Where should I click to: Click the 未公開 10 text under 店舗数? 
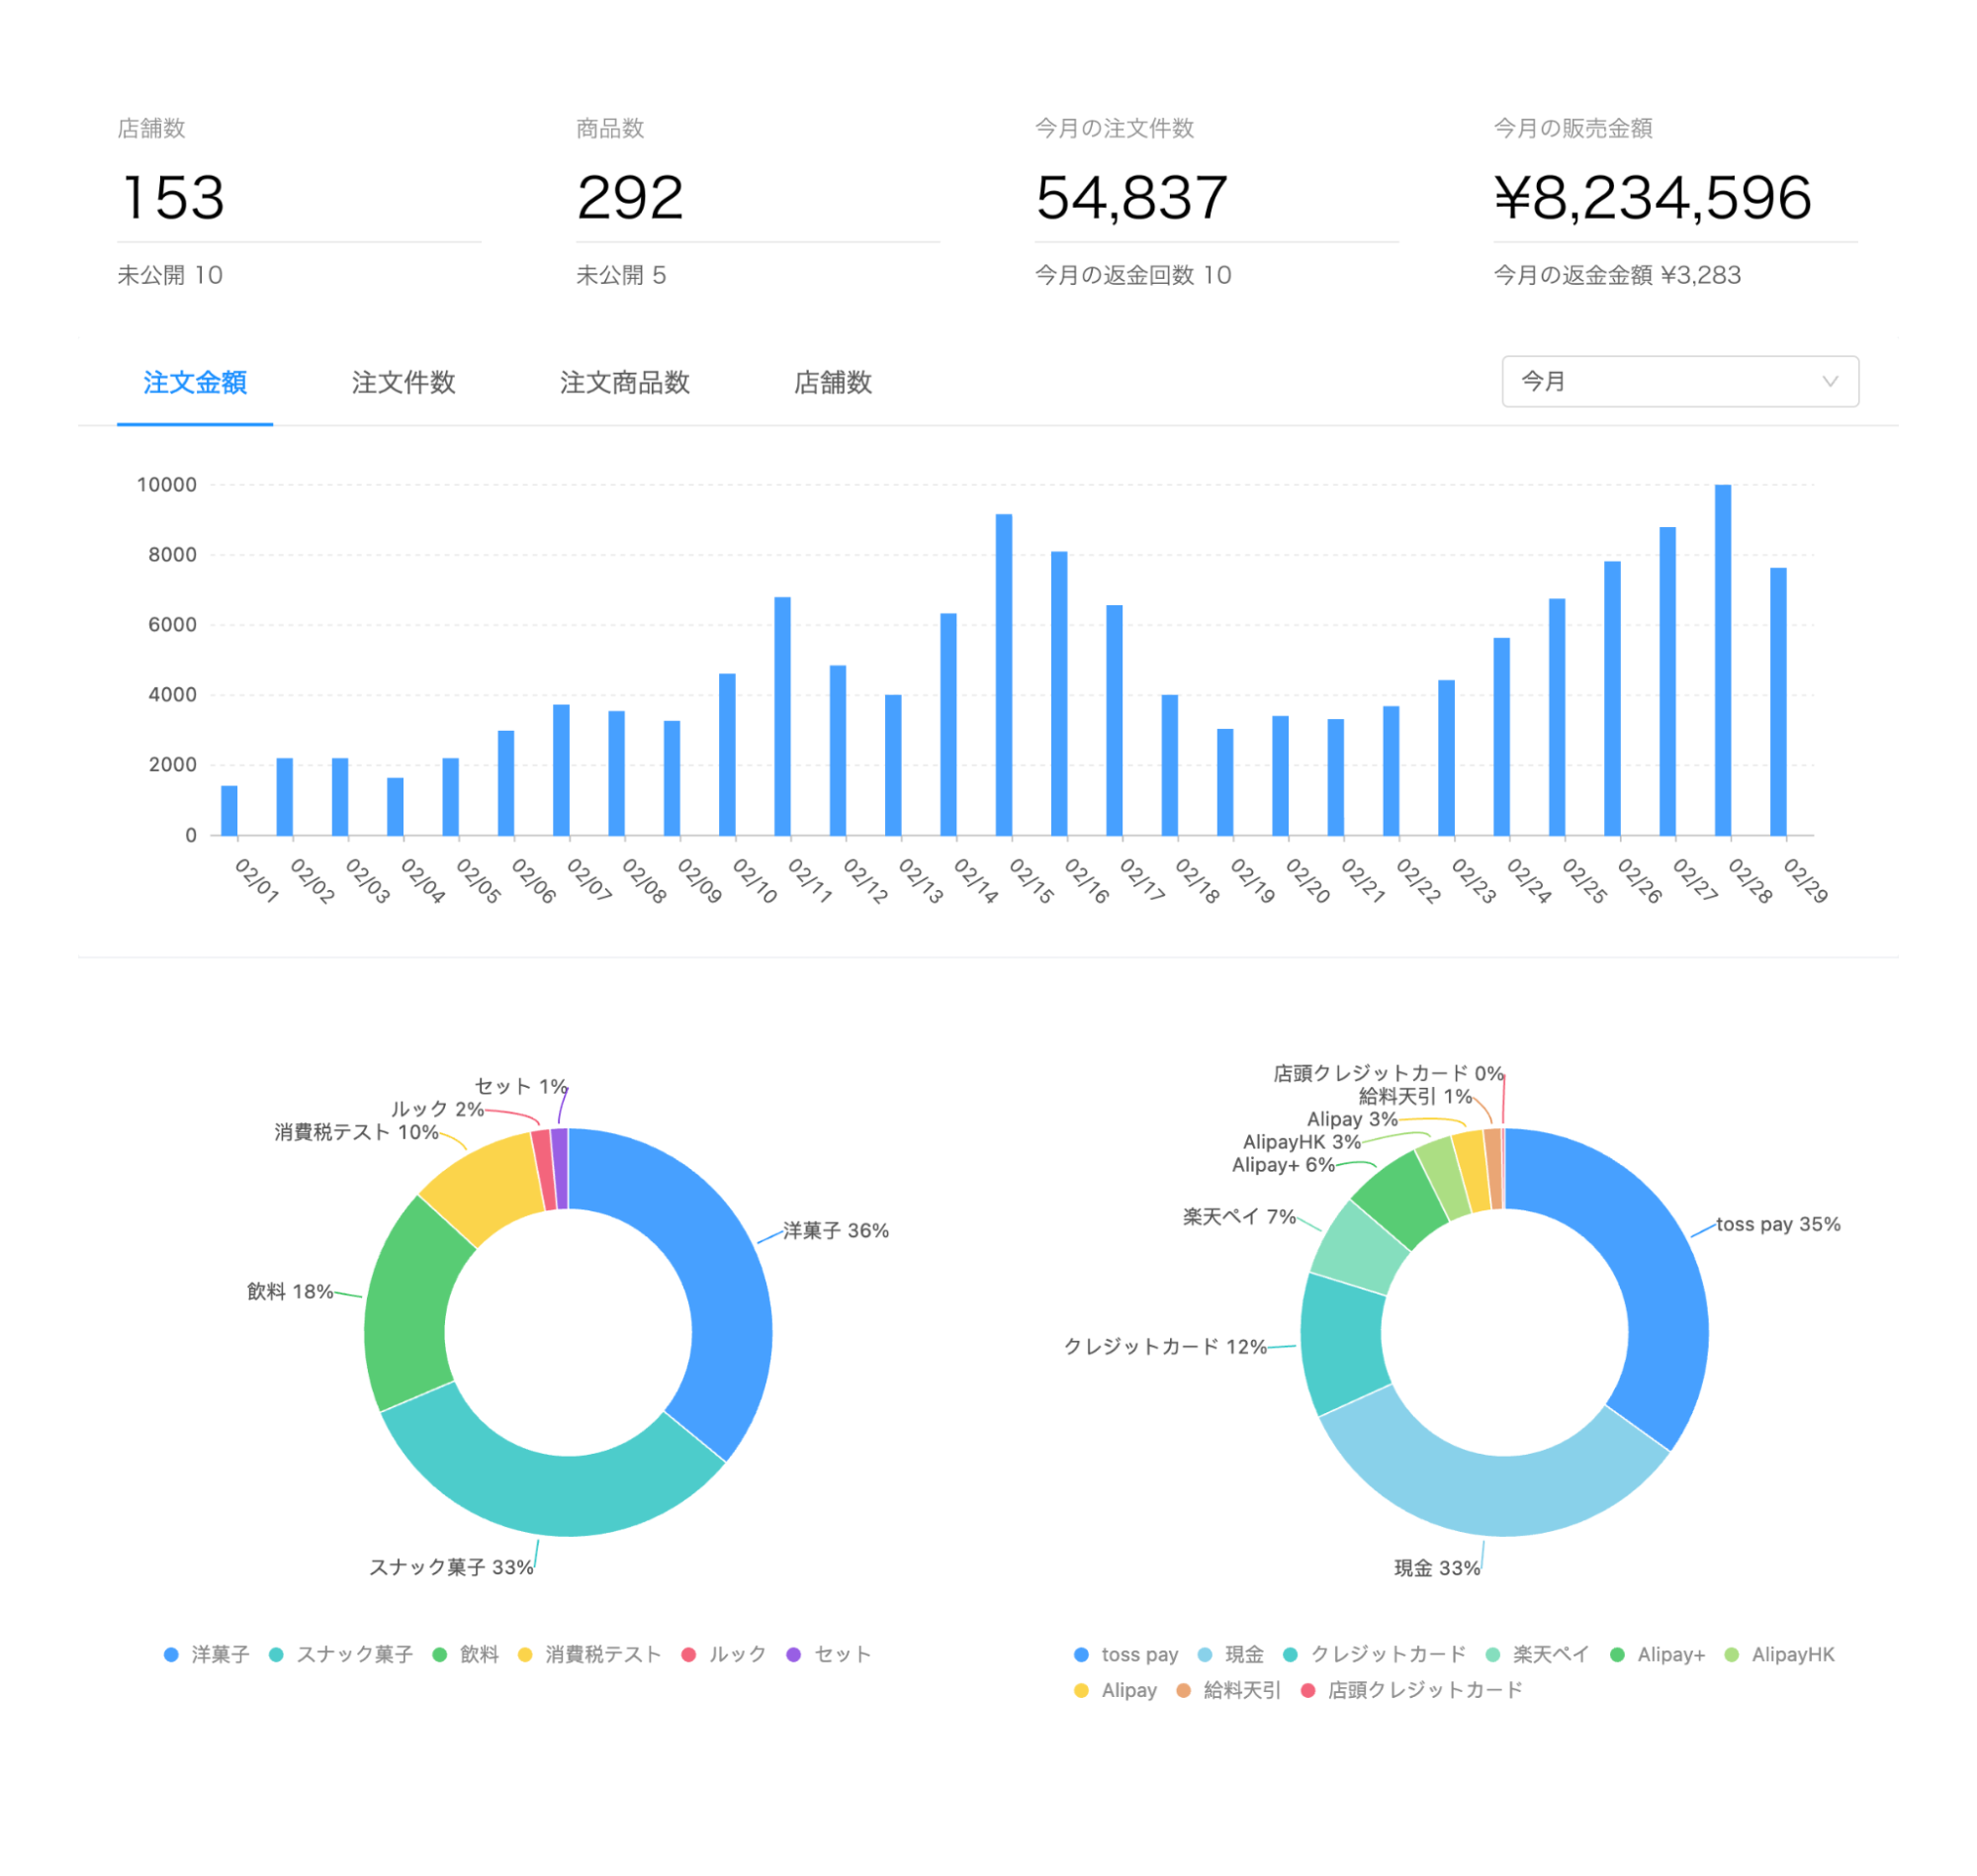[x=170, y=275]
